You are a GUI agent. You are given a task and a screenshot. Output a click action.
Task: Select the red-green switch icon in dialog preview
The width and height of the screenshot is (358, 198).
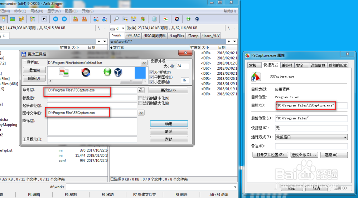(x=64, y=73)
